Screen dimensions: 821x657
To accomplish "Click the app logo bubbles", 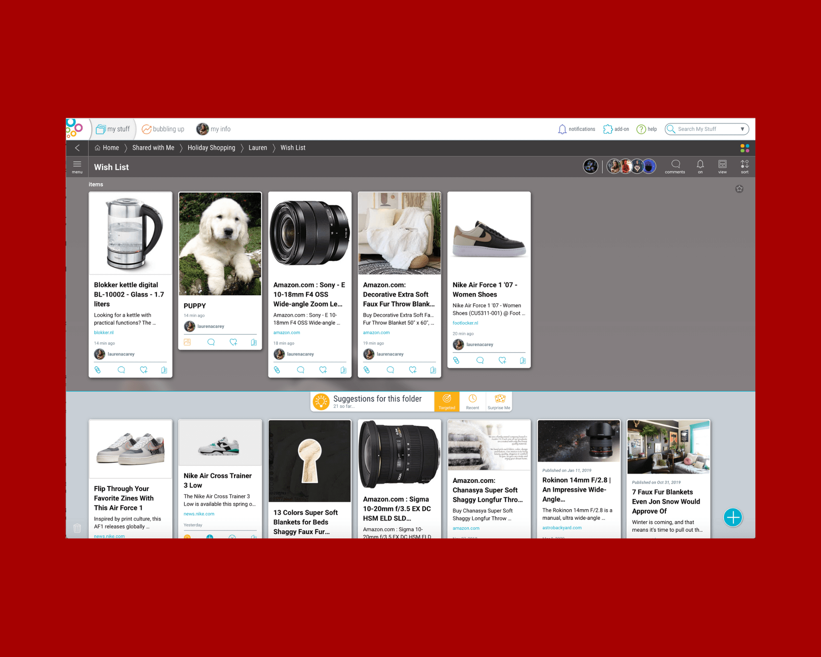I will 74,129.
